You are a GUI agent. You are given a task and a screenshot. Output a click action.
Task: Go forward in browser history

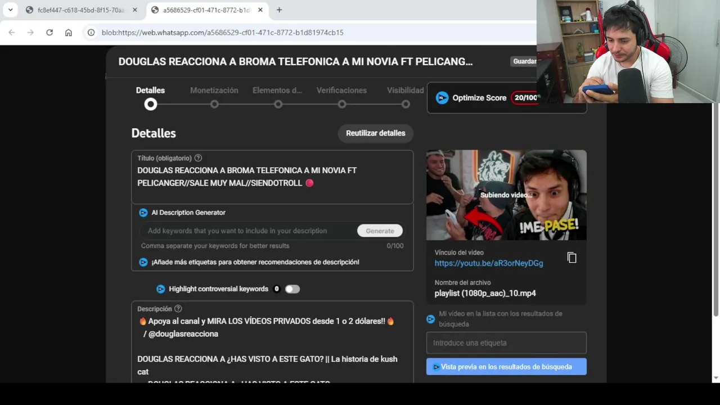30,33
